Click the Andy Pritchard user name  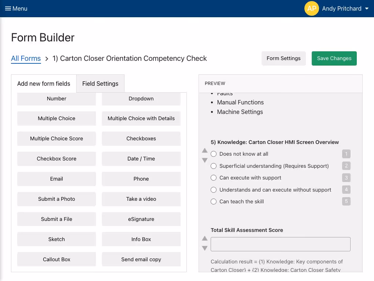[x=341, y=8]
